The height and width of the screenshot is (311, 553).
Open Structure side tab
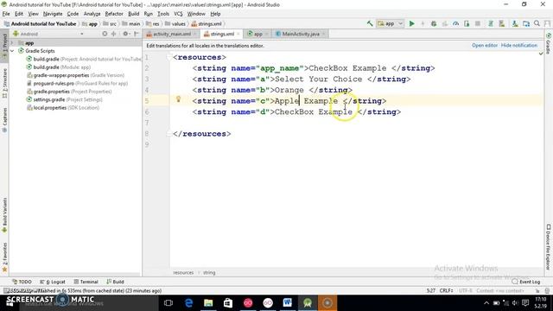coord(4,83)
